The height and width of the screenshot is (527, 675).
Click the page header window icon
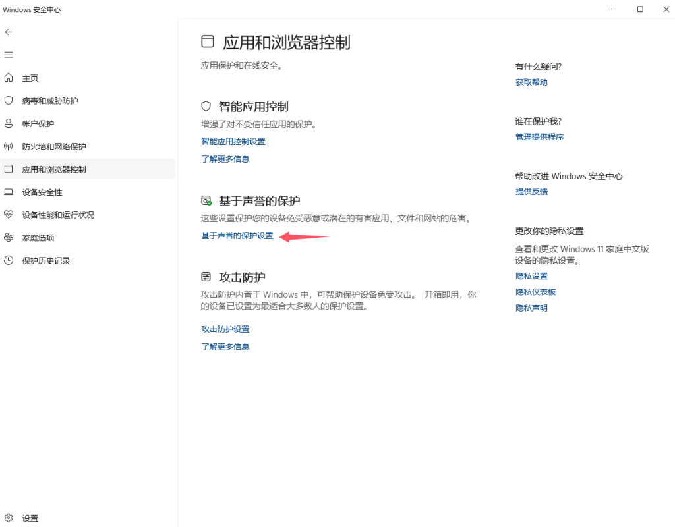208,42
